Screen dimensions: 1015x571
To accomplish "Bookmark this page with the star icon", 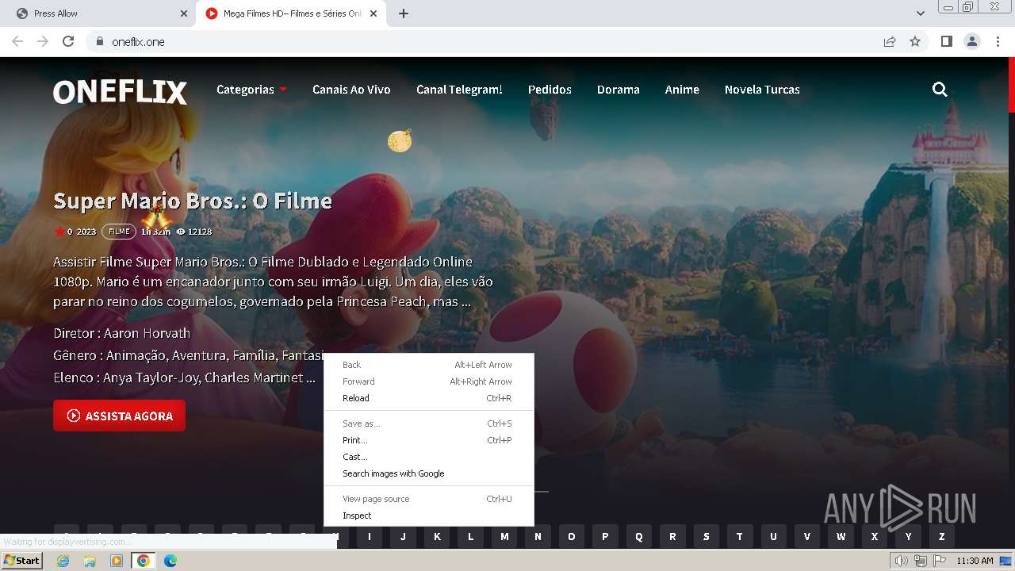I will click(x=915, y=41).
